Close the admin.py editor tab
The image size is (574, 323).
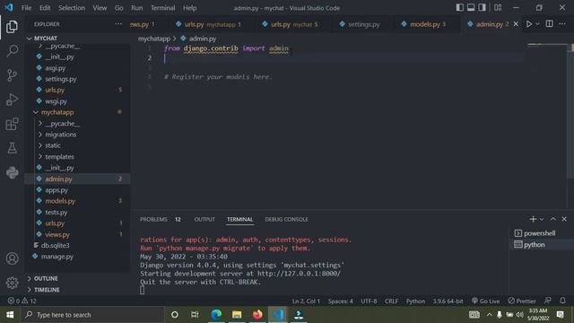516,24
